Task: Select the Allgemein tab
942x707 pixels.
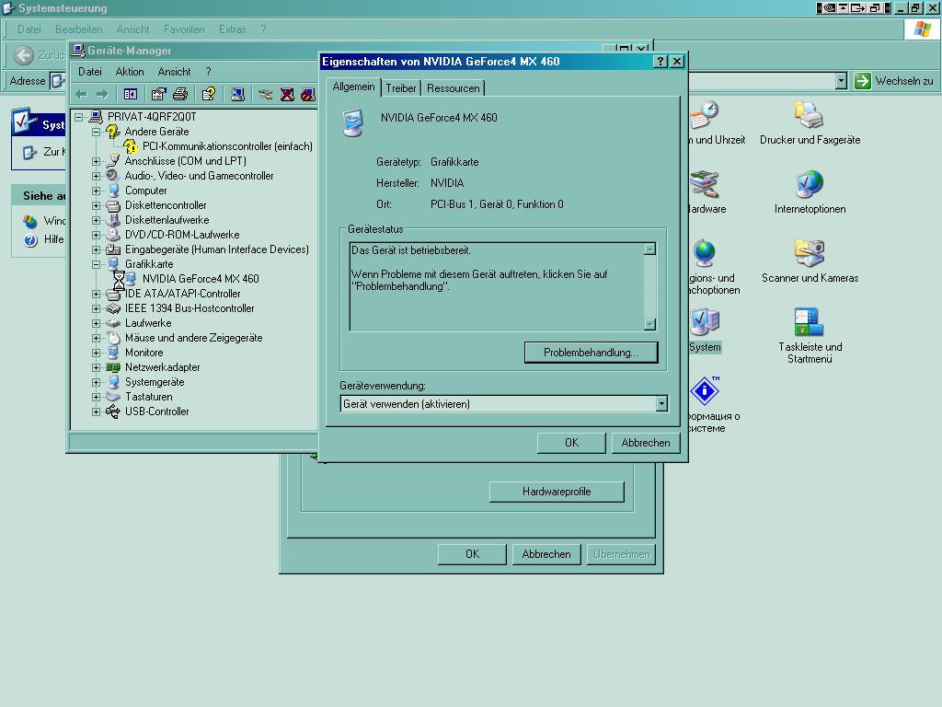Action: (x=353, y=87)
